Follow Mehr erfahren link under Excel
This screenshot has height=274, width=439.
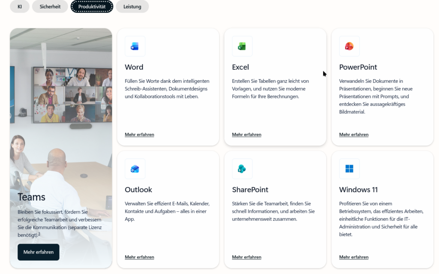pyautogui.click(x=247, y=135)
